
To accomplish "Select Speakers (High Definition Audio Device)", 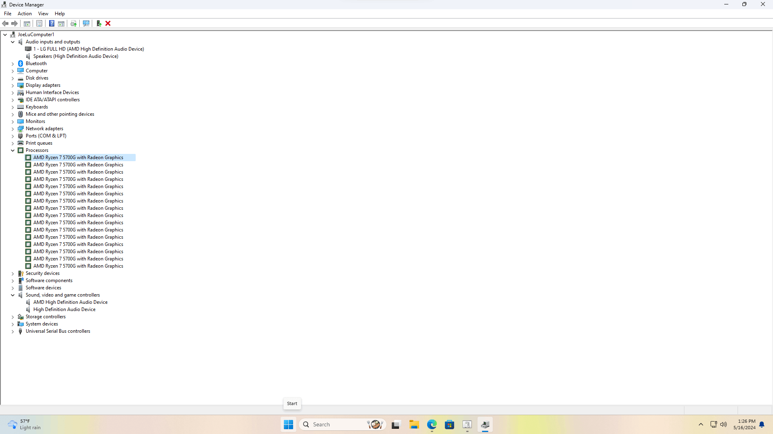I will 76,56.
